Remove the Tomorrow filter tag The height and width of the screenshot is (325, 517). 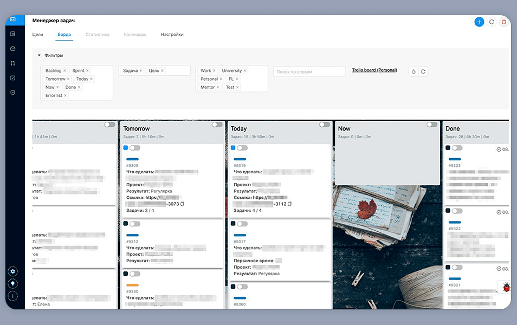coord(68,79)
